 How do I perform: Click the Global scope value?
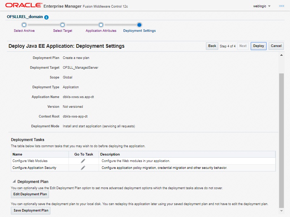tap(67, 77)
